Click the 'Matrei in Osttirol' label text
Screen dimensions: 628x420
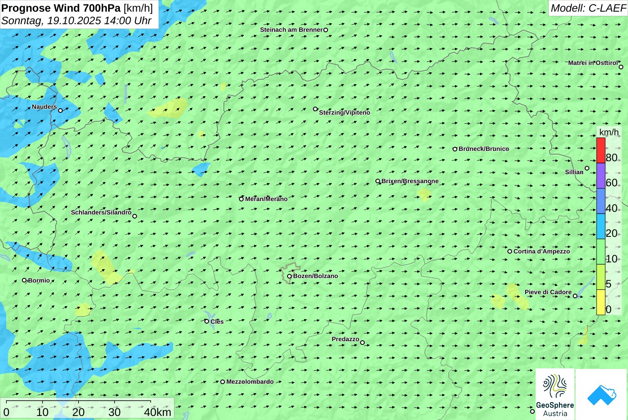point(593,63)
